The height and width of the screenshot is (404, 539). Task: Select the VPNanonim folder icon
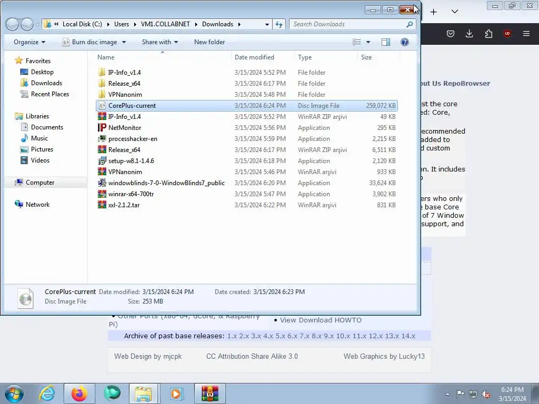(102, 94)
